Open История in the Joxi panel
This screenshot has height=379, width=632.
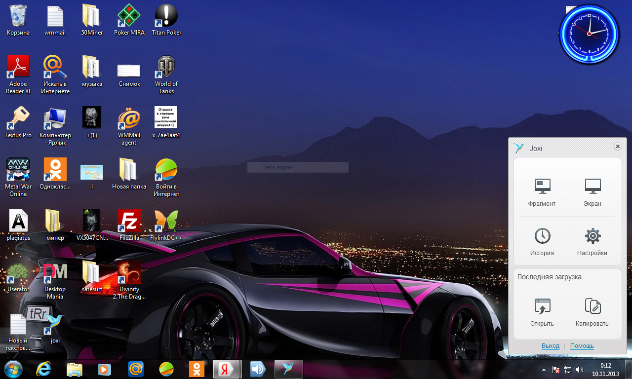click(542, 242)
